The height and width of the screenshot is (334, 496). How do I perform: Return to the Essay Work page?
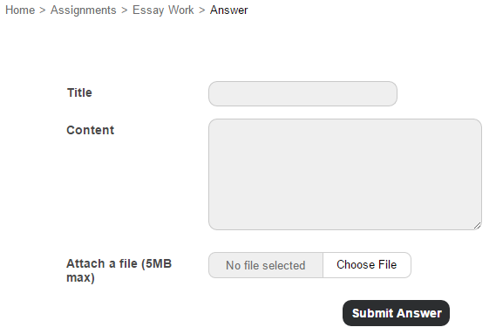coord(163,10)
